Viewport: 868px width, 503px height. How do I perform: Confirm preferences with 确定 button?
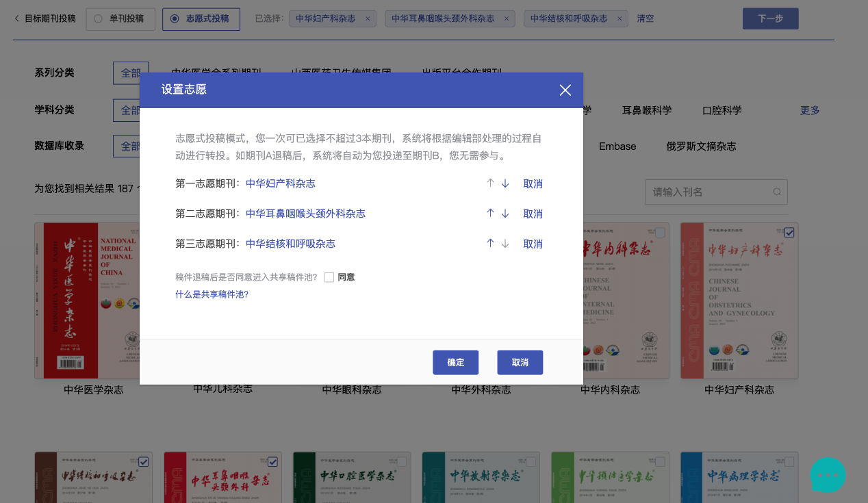(455, 363)
